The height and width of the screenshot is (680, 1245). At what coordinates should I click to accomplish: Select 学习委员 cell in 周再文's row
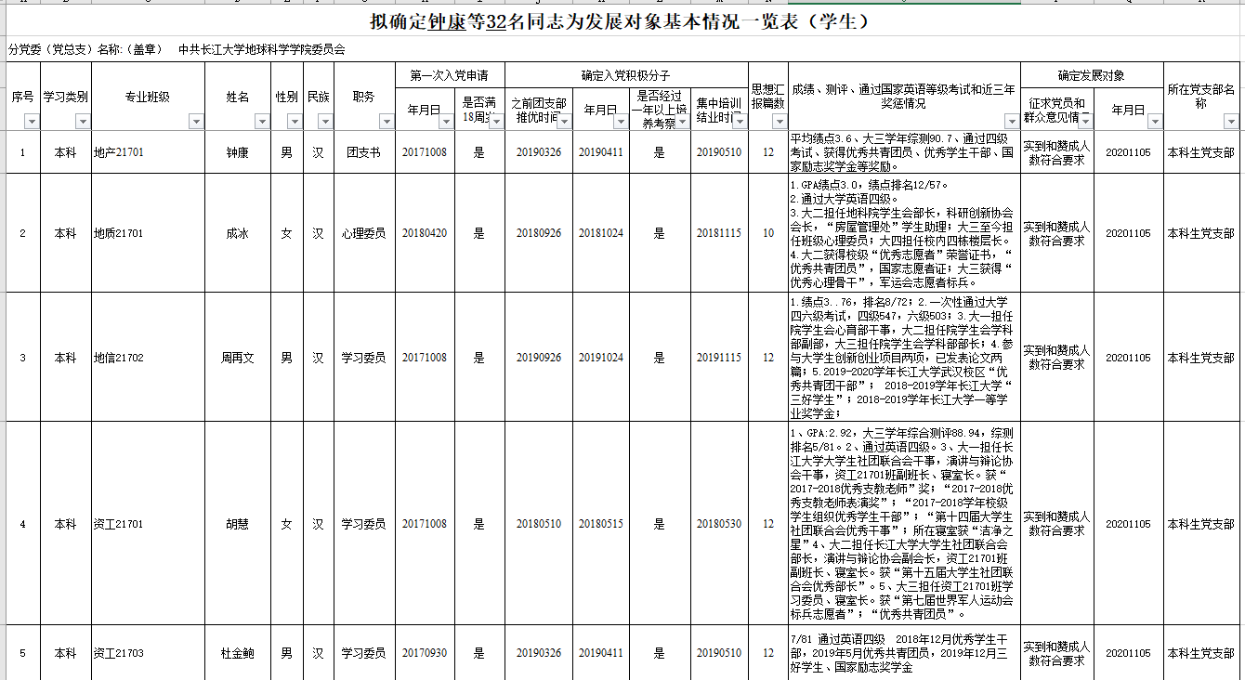tap(364, 357)
